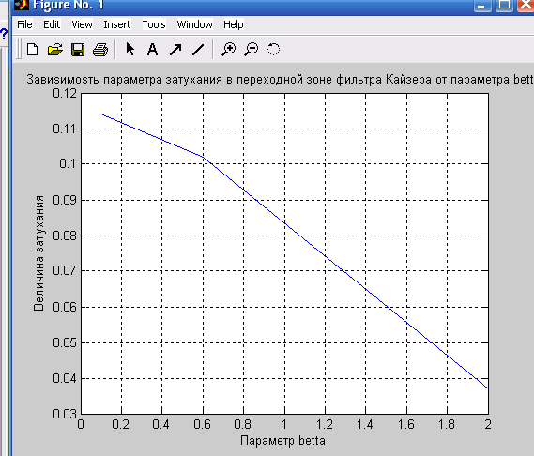Click x-axis tick label 0.8
The width and height of the screenshot is (534, 456).
coord(243,424)
